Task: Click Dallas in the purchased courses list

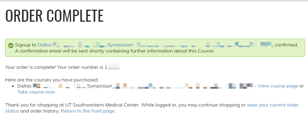Action: click(24, 86)
